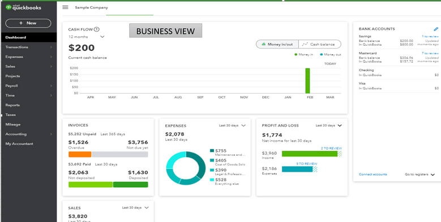Click the $405 Cost of Goods swatch
This screenshot has height=222, width=441.
(x=212, y=160)
